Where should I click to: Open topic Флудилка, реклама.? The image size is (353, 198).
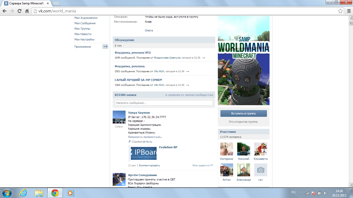pyautogui.click(x=130, y=66)
